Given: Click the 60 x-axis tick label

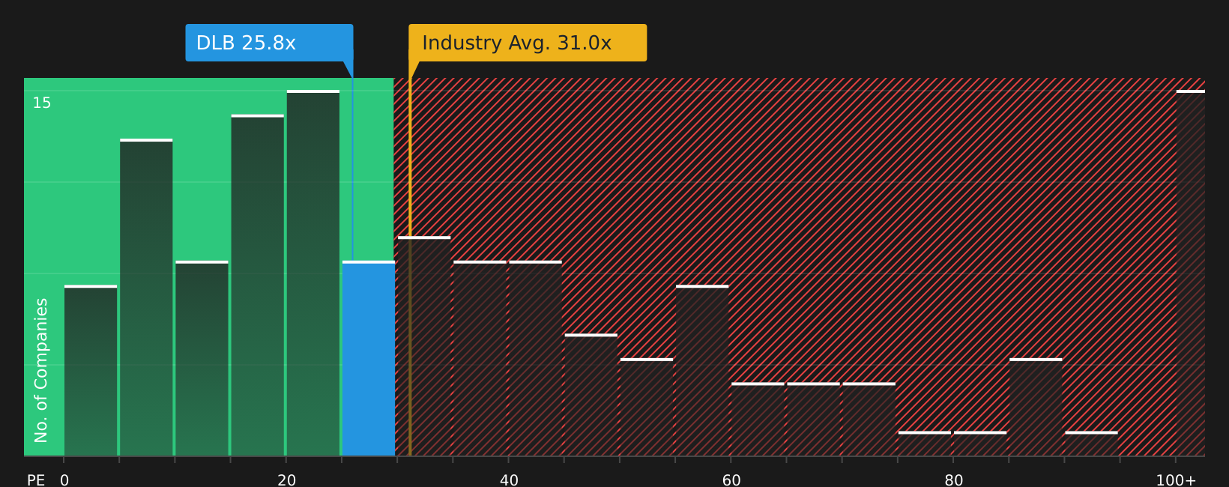Looking at the screenshot, I should tap(731, 480).
